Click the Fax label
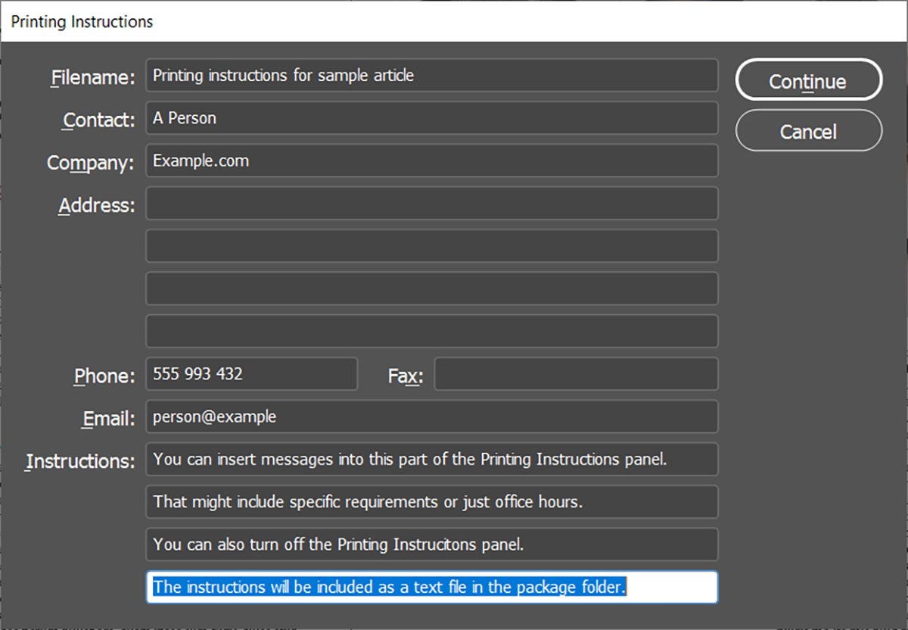Viewport: 908px width, 630px height. coord(406,376)
